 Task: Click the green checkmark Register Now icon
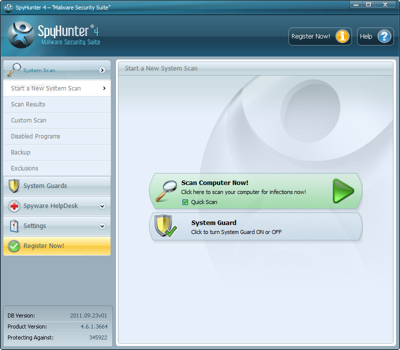14,245
